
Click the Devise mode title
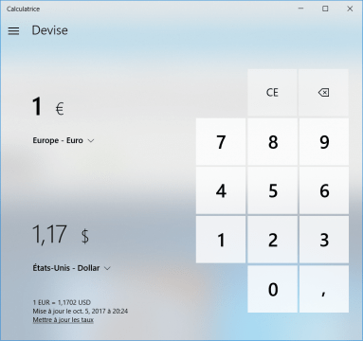pos(49,30)
